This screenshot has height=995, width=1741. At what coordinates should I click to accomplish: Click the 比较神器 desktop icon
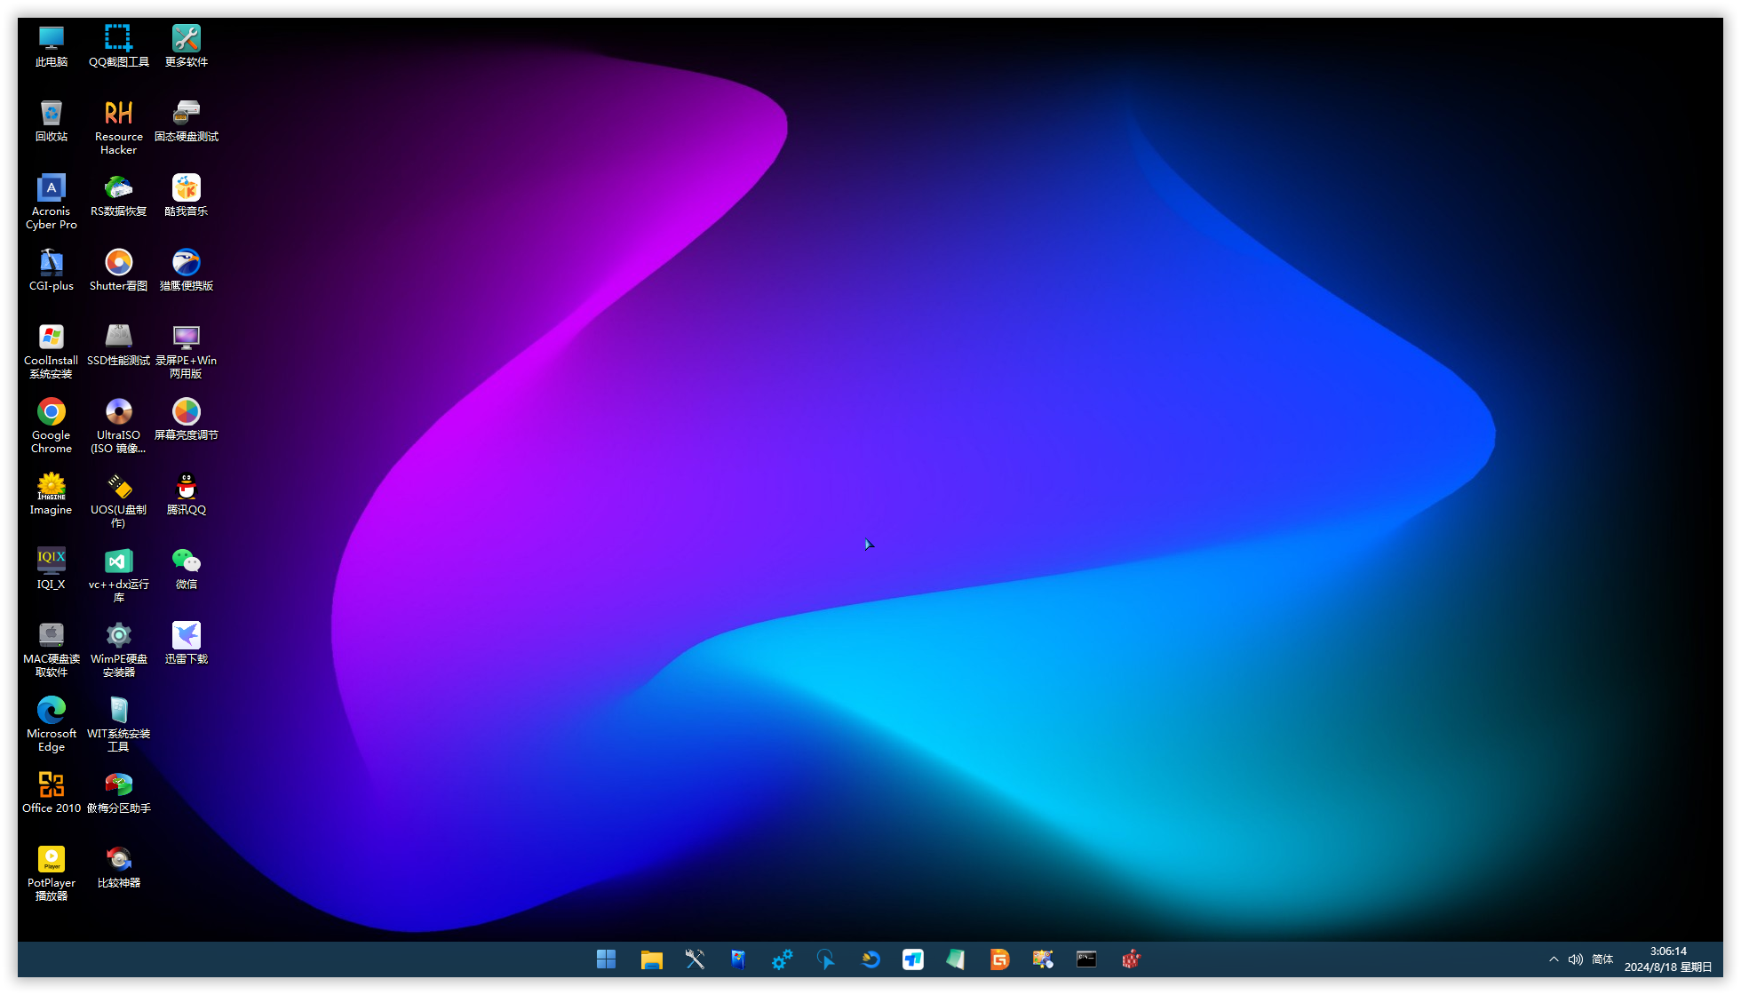[119, 867]
